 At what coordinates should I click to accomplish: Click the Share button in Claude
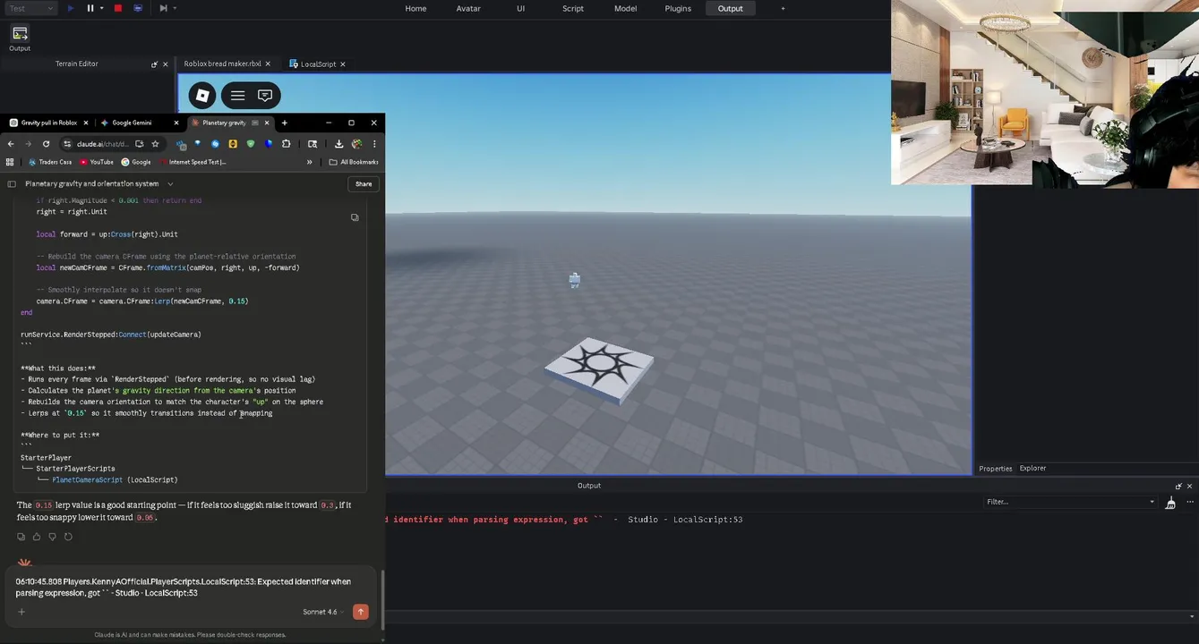coord(364,184)
